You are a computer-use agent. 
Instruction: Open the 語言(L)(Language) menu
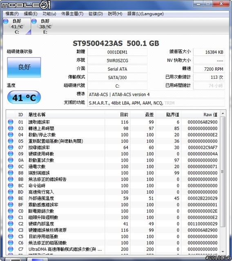click(145, 13)
